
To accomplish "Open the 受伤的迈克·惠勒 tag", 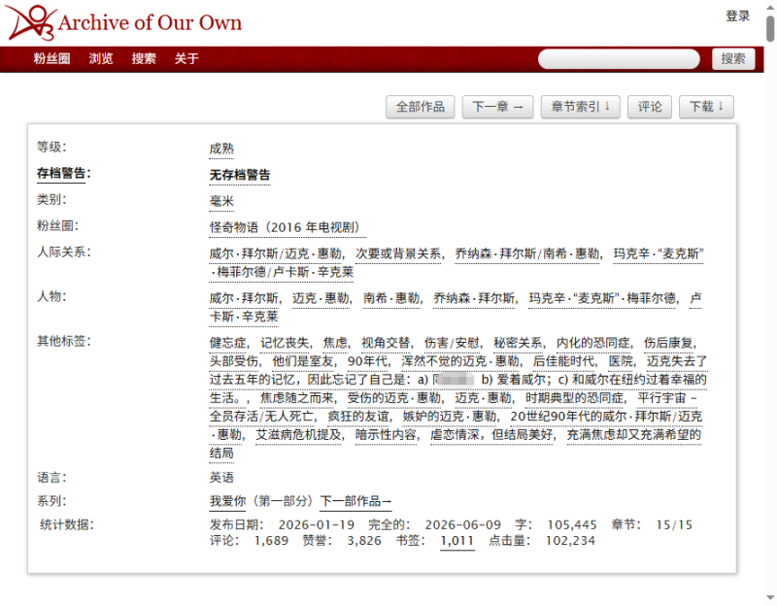I will [x=394, y=398].
